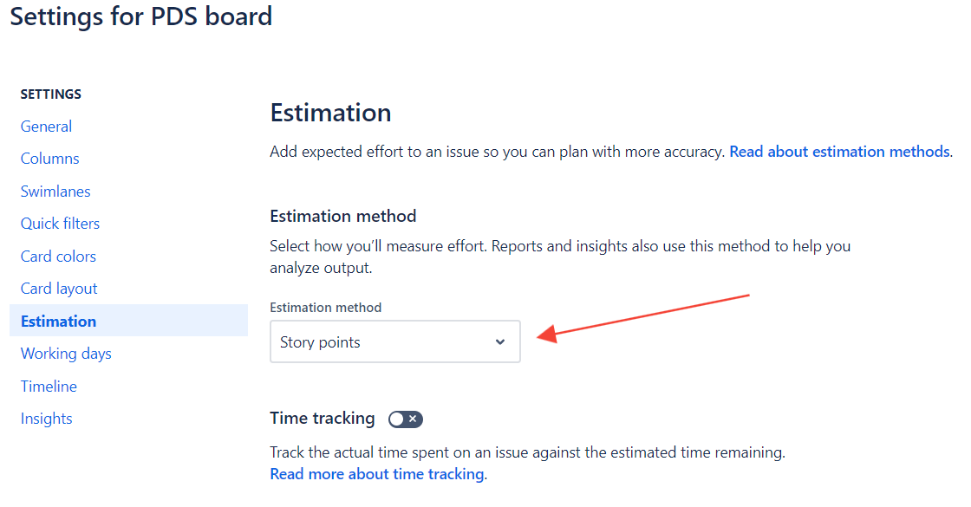Click the chevron arrow in the Story points dropdown
The image size is (971, 507).
tap(500, 342)
